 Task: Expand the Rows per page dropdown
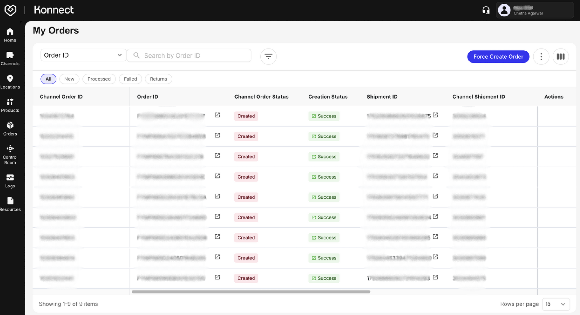click(x=556, y=304)
